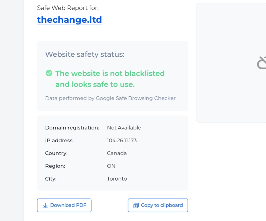
Task: Click the 'Domain registration:' label
Action: tap(72, 128)
